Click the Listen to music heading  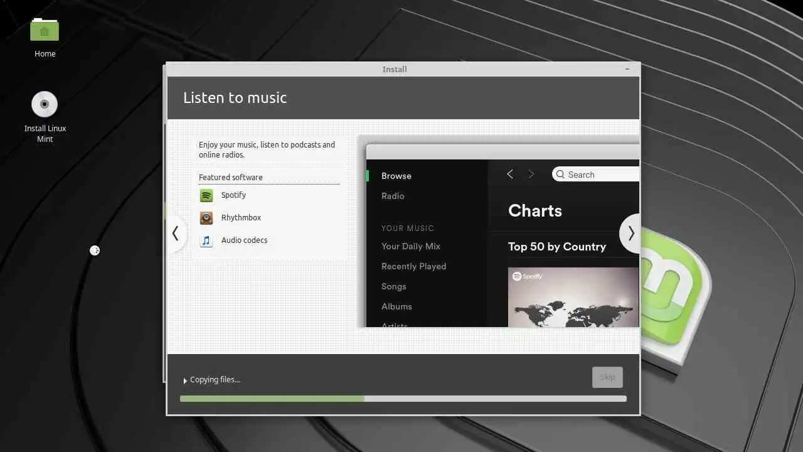click(x=235, y=98)
